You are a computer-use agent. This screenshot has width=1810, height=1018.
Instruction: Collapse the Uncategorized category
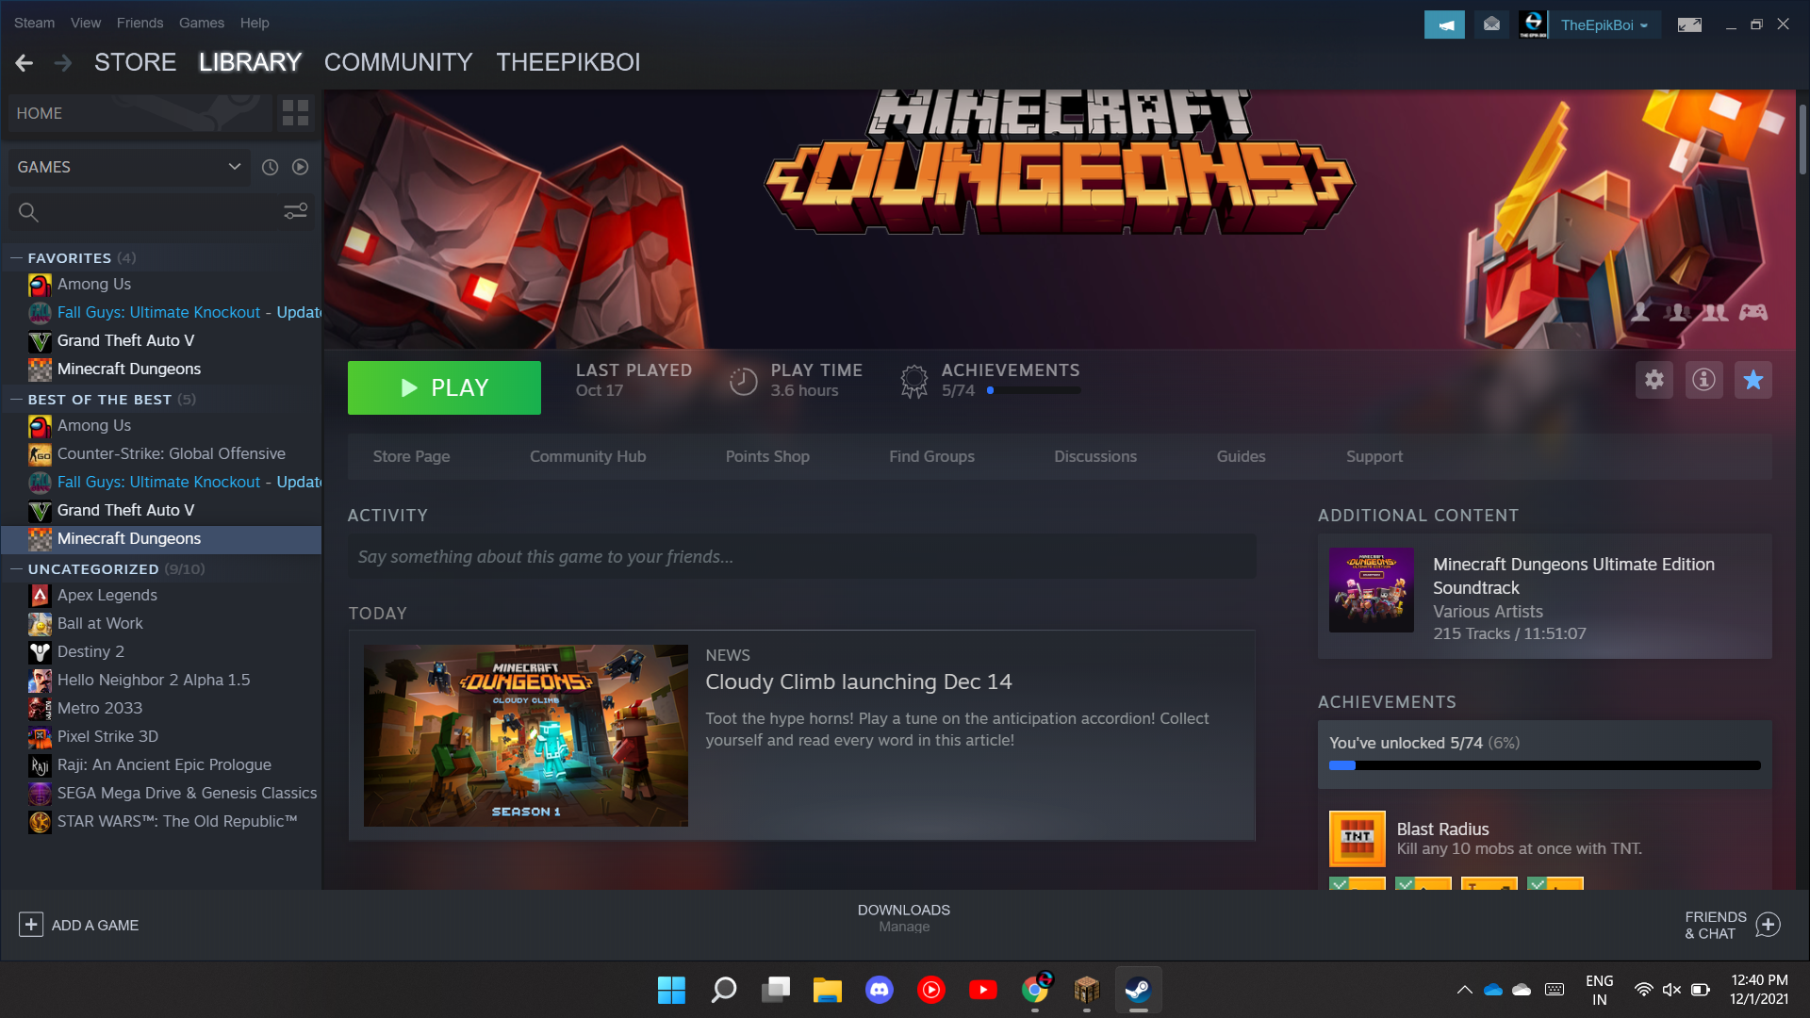tap(16, 568)
